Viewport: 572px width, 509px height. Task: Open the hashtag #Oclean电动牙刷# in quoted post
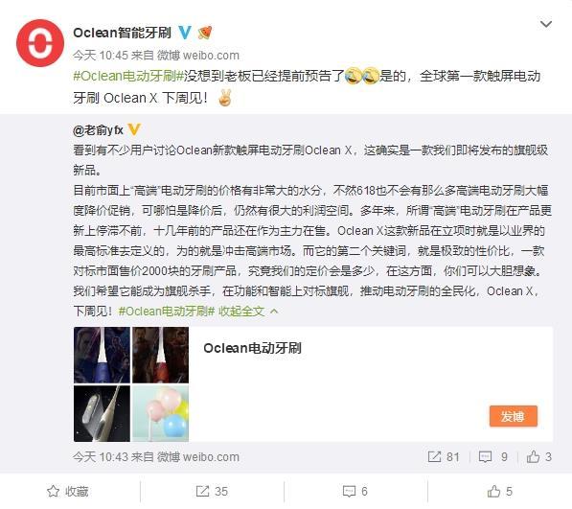[167, 311]
